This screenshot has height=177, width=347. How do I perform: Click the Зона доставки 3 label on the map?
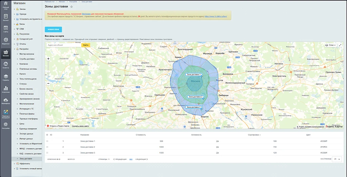click(193, 107)
